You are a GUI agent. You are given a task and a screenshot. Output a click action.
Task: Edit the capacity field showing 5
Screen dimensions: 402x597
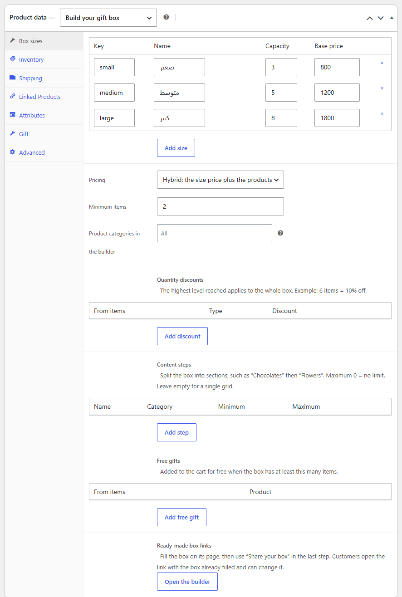tap(281, 93)
